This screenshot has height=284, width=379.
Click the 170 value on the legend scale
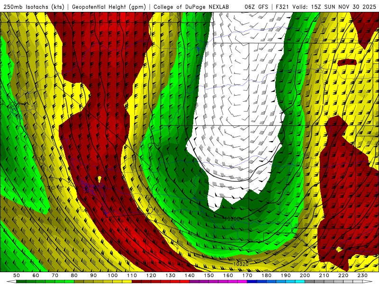[247, 275]
